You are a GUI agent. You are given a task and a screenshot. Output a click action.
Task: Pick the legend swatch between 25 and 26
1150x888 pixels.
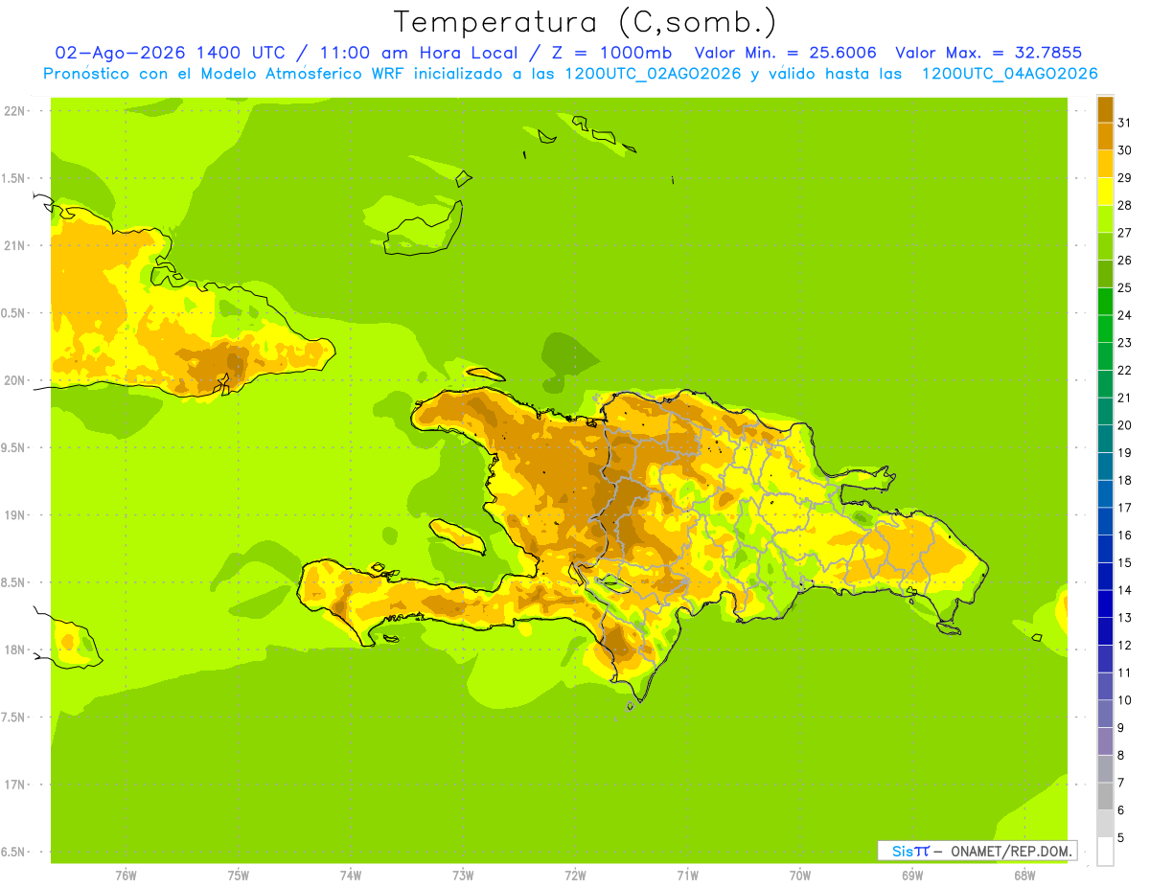click(x=1105, y=274)
